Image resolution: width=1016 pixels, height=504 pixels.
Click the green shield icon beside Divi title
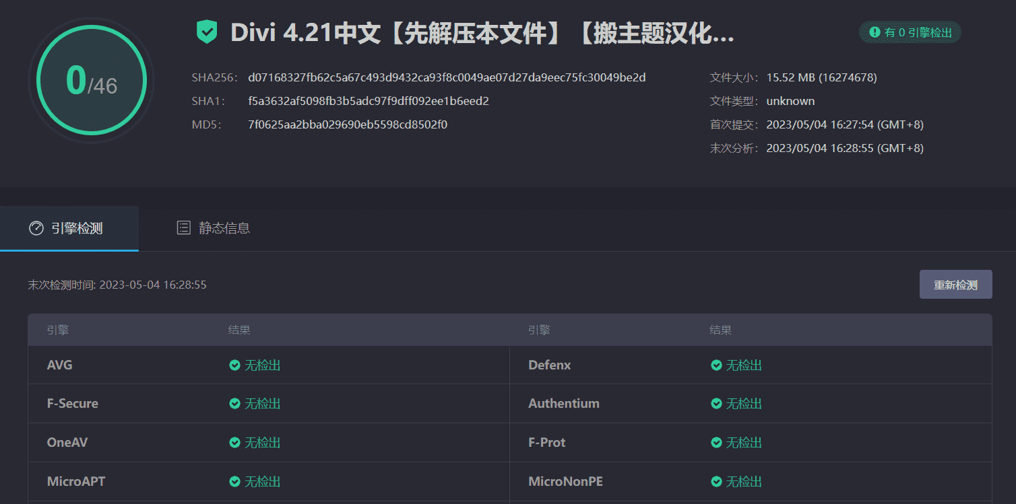point(207,32)
